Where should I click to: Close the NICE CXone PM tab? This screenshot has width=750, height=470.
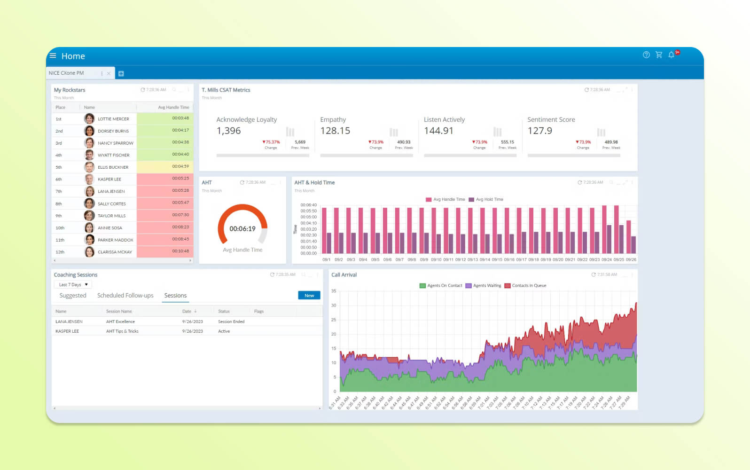click(x=109, y=73)
